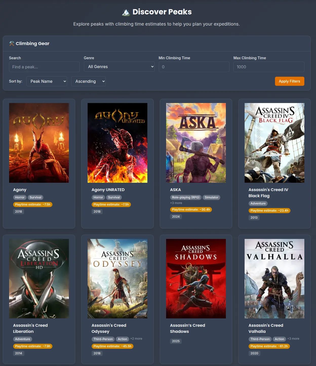Viewport: 316px width, 366px height.
Task: Open Assassin's Creed Valhalla cover image
Action: 274,279
